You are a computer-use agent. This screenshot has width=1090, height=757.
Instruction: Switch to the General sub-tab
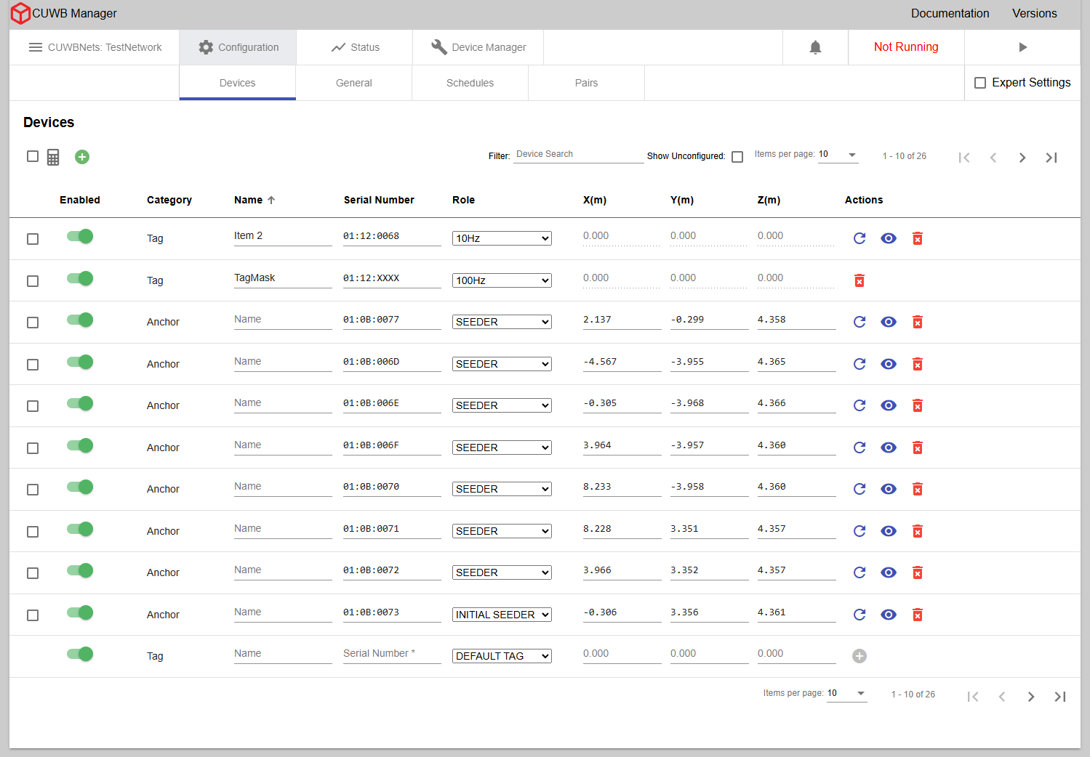click(354, 83)
